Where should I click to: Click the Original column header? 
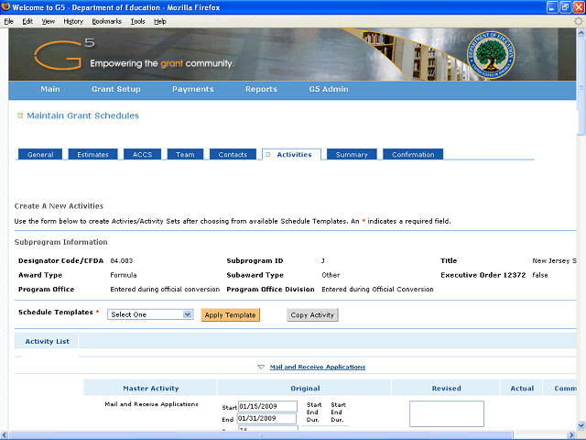305,389
